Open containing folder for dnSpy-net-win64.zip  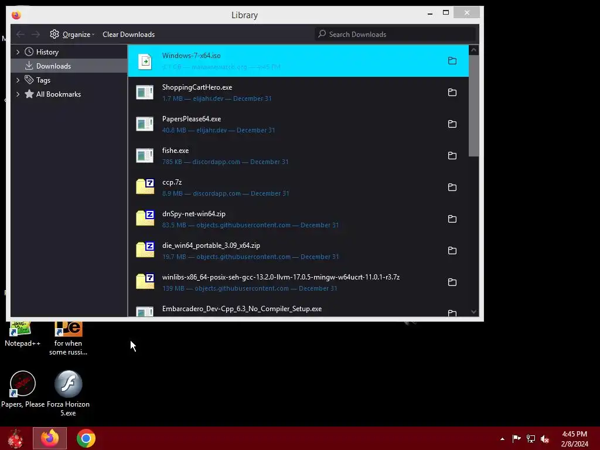coord(452,219)
